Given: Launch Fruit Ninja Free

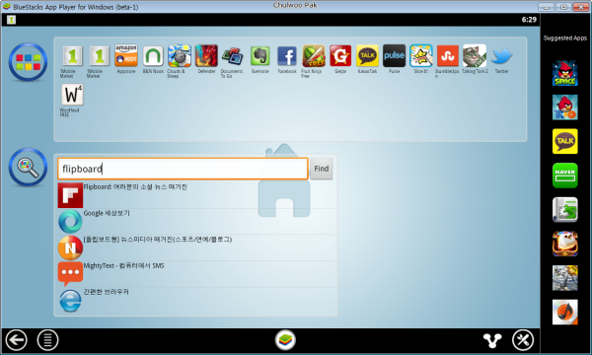Looking at the screenshot, I should 314,56.
